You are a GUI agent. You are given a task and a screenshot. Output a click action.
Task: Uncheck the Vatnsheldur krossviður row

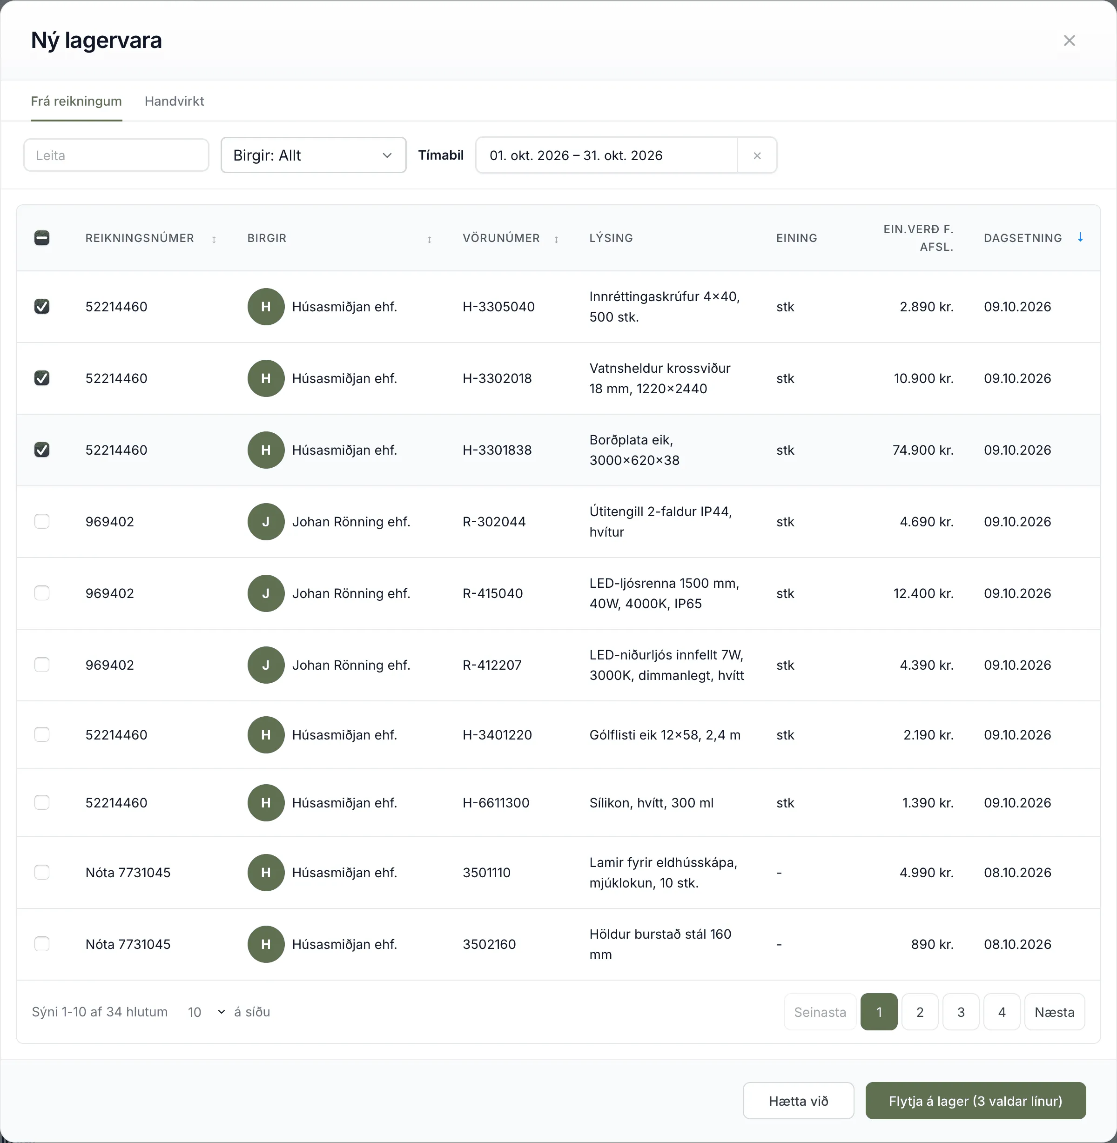point(41,378)
